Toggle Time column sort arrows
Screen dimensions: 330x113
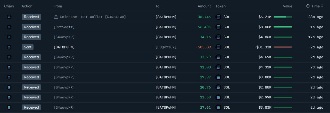[x=322, y=6]
